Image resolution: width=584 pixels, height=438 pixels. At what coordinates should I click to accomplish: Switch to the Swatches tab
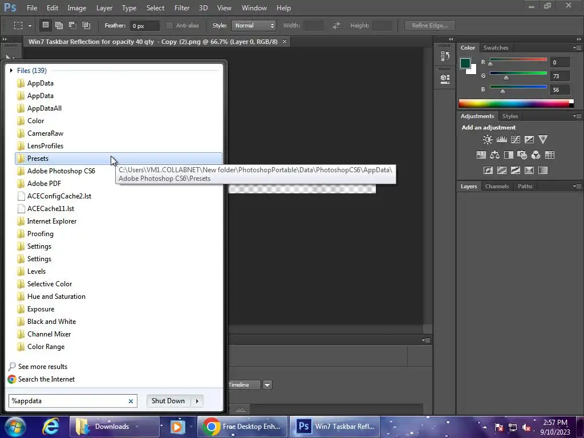coord(496,48)
